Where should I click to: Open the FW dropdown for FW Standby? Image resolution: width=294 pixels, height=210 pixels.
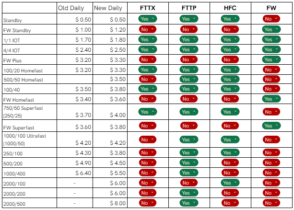272,29
